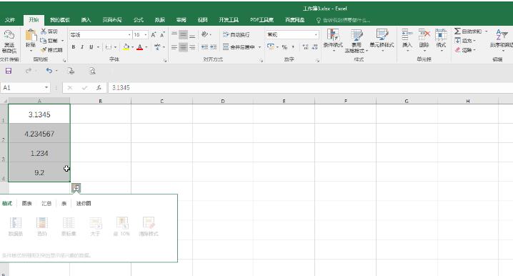
Task: Toggle Underline formatting
Action: click(91, 47)
